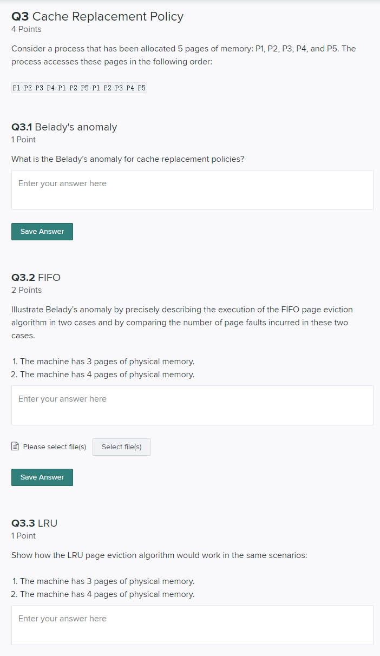Save the answer for Q3.2
The height and width of the screenshot is (656, 380).
[42, 477]
